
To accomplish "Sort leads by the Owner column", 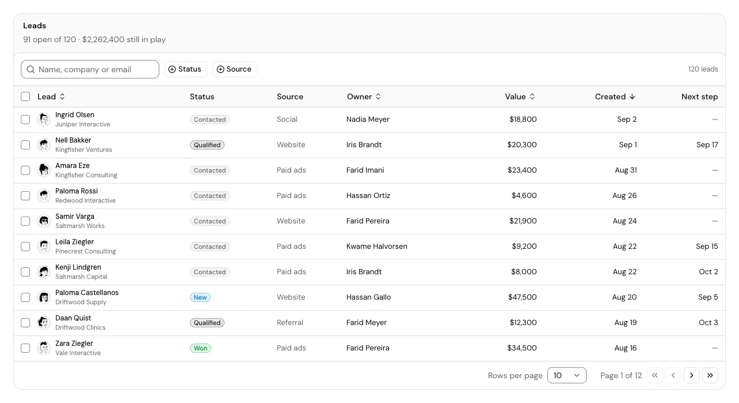I will 364,96.
